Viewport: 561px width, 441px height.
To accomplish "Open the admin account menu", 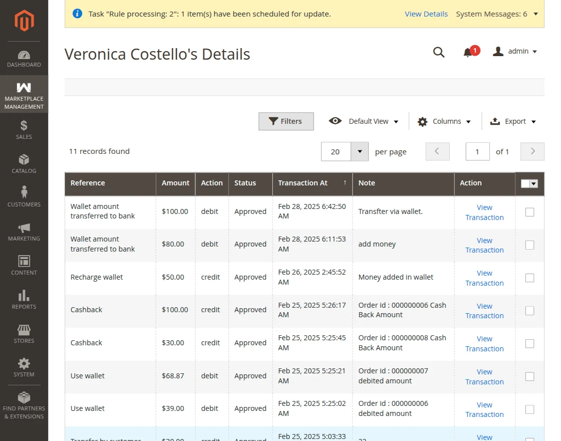I will point(515,52).
